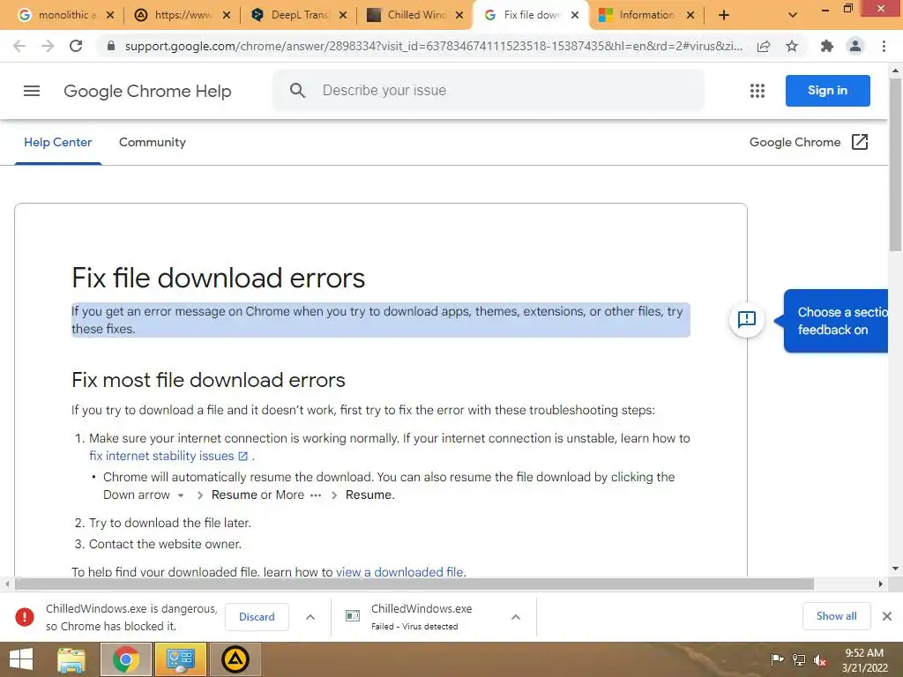Open the Chrome profile avatar

click(x=855, y=46)
